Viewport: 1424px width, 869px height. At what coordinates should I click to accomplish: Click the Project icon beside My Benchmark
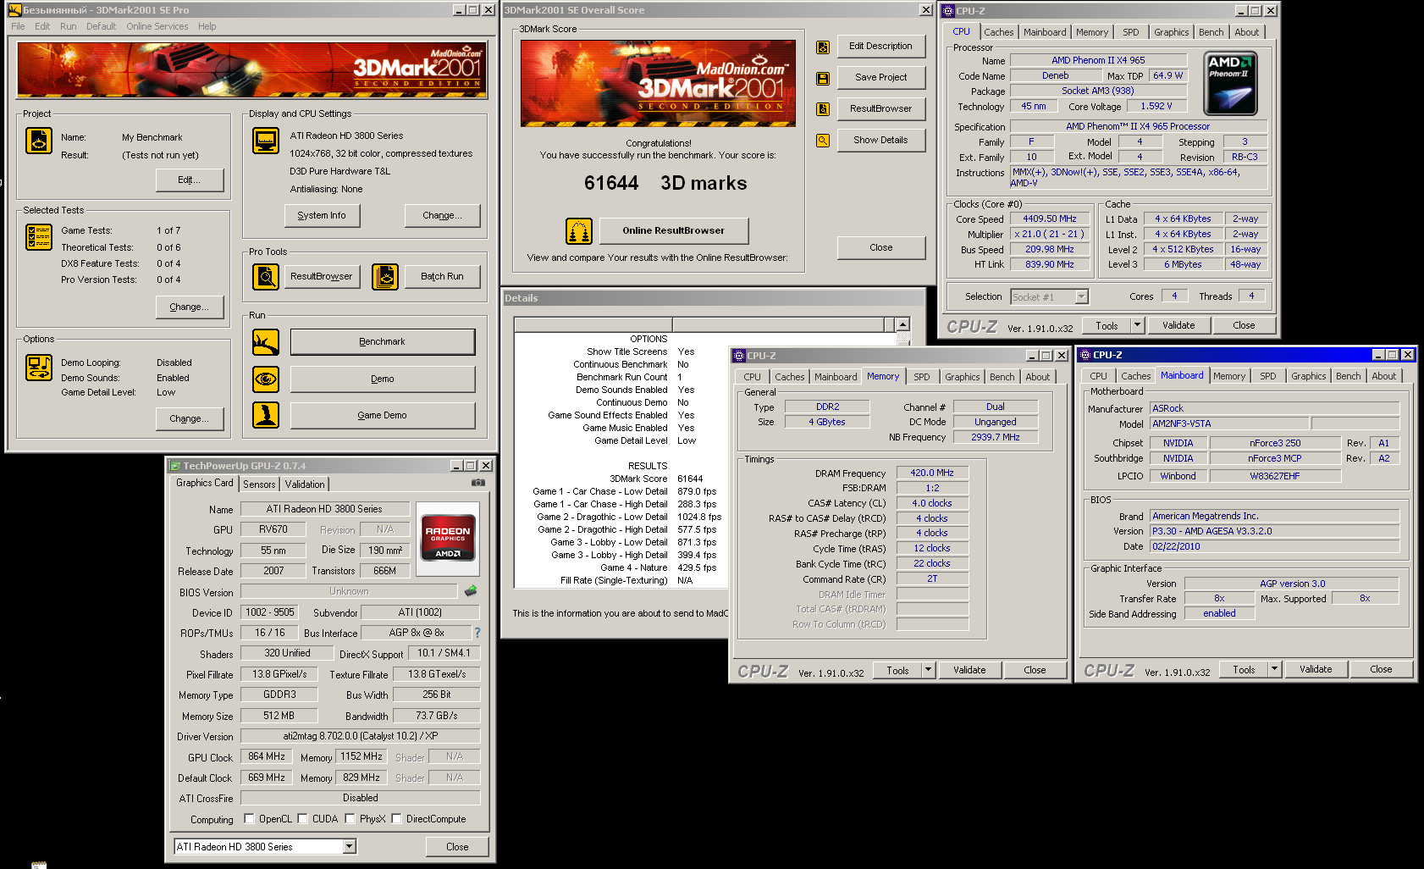coord(39,141)
